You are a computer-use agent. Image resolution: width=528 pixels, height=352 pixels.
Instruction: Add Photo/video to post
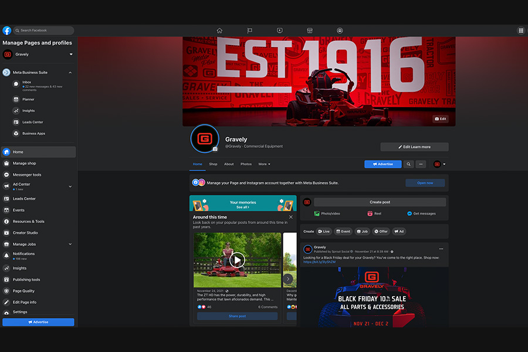327,214
